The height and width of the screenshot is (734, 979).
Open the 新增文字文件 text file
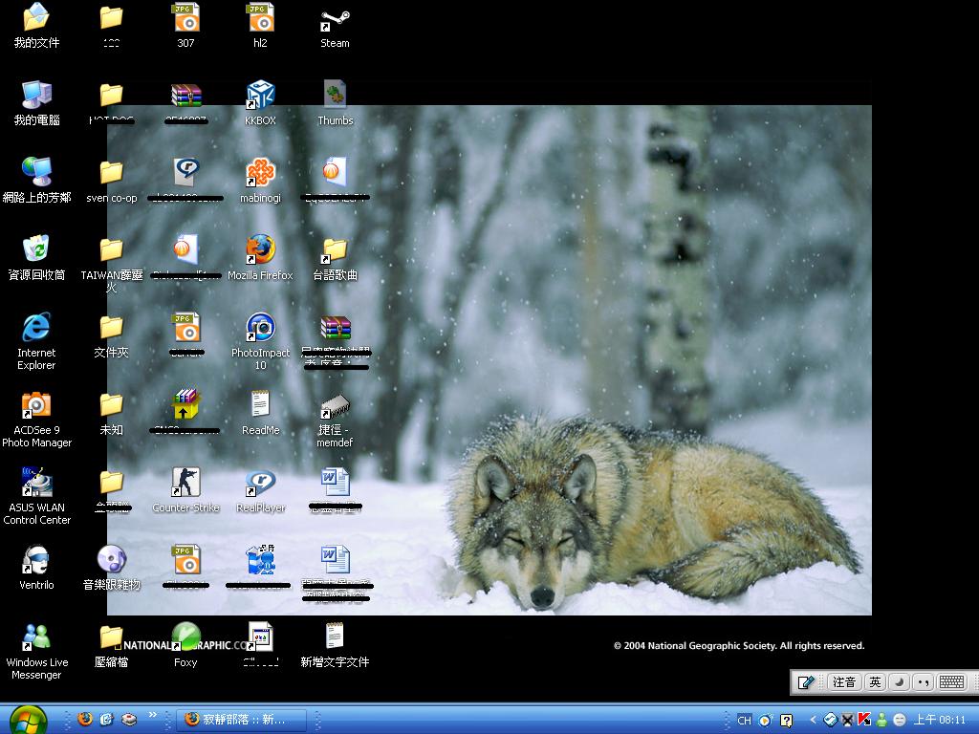(335, 645)
